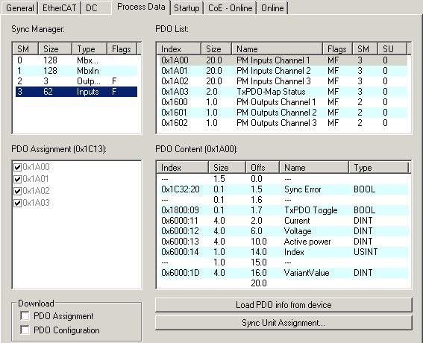
Task: Select the 0x6000:13 Active power entry
Action: 283,242
